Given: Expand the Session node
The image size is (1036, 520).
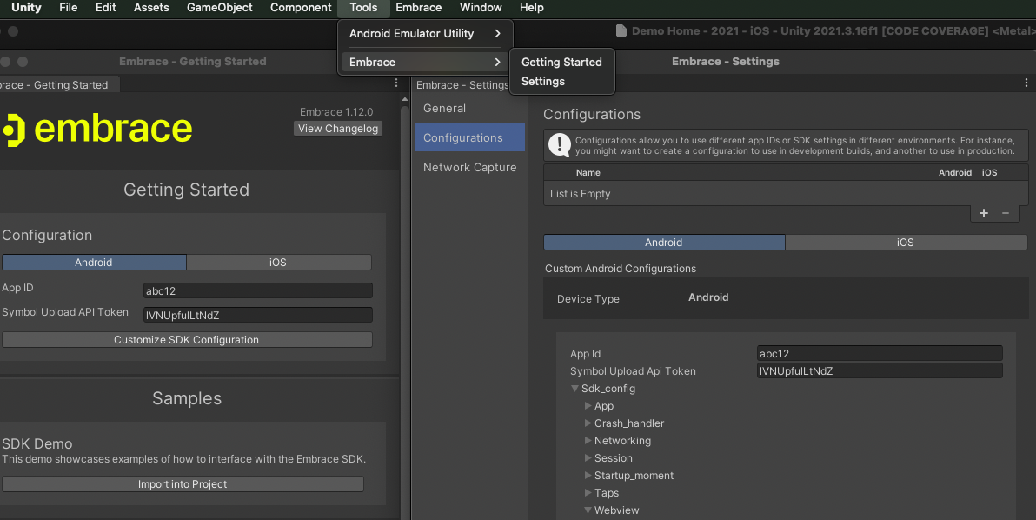Looking at the screenshot, I should pos(588,458).
